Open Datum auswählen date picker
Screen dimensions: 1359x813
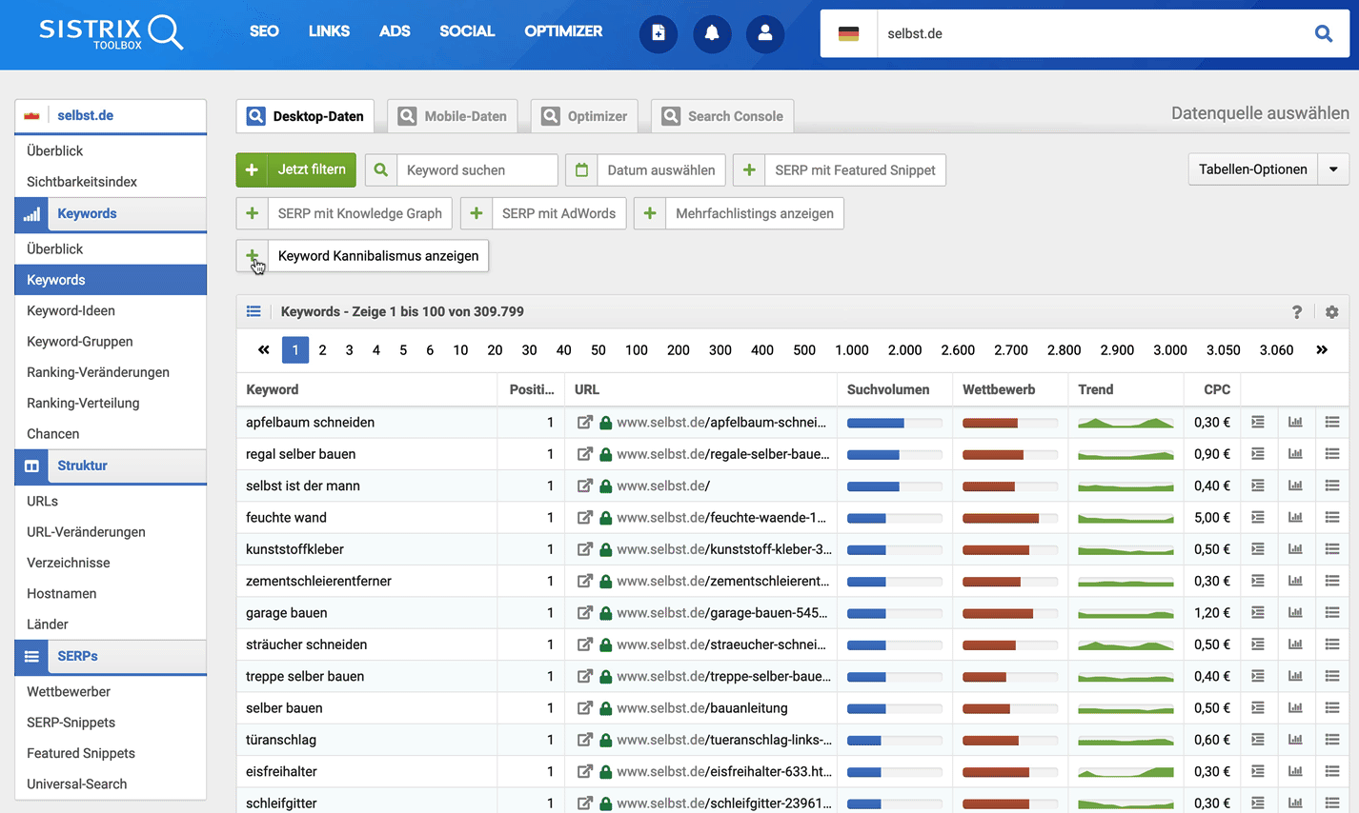(x=645, y=170)
